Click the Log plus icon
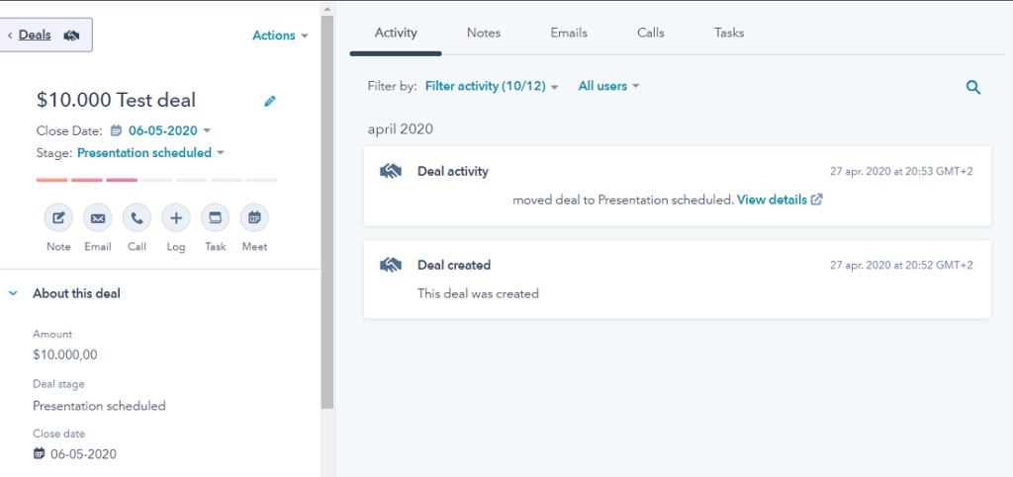This screenshot has width=1013, height=477. pyautogui.click(x=176, y=218)
